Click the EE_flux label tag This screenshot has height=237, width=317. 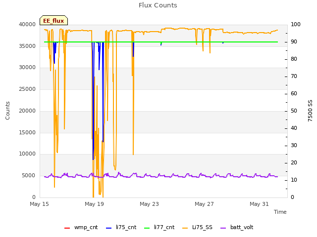pyautogui.click(x=53, y=20)
